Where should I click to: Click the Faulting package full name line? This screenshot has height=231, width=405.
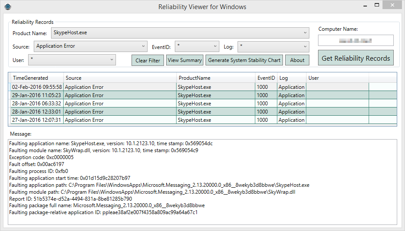coord(107,205)
